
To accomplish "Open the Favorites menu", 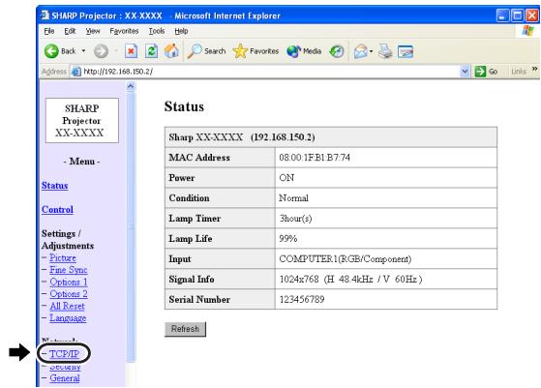I will (x=124, y=31).
